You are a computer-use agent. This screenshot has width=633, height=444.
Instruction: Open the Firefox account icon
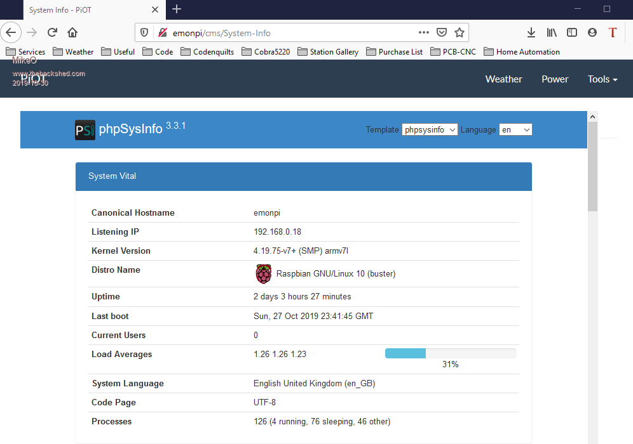click(x=592, y=32)
